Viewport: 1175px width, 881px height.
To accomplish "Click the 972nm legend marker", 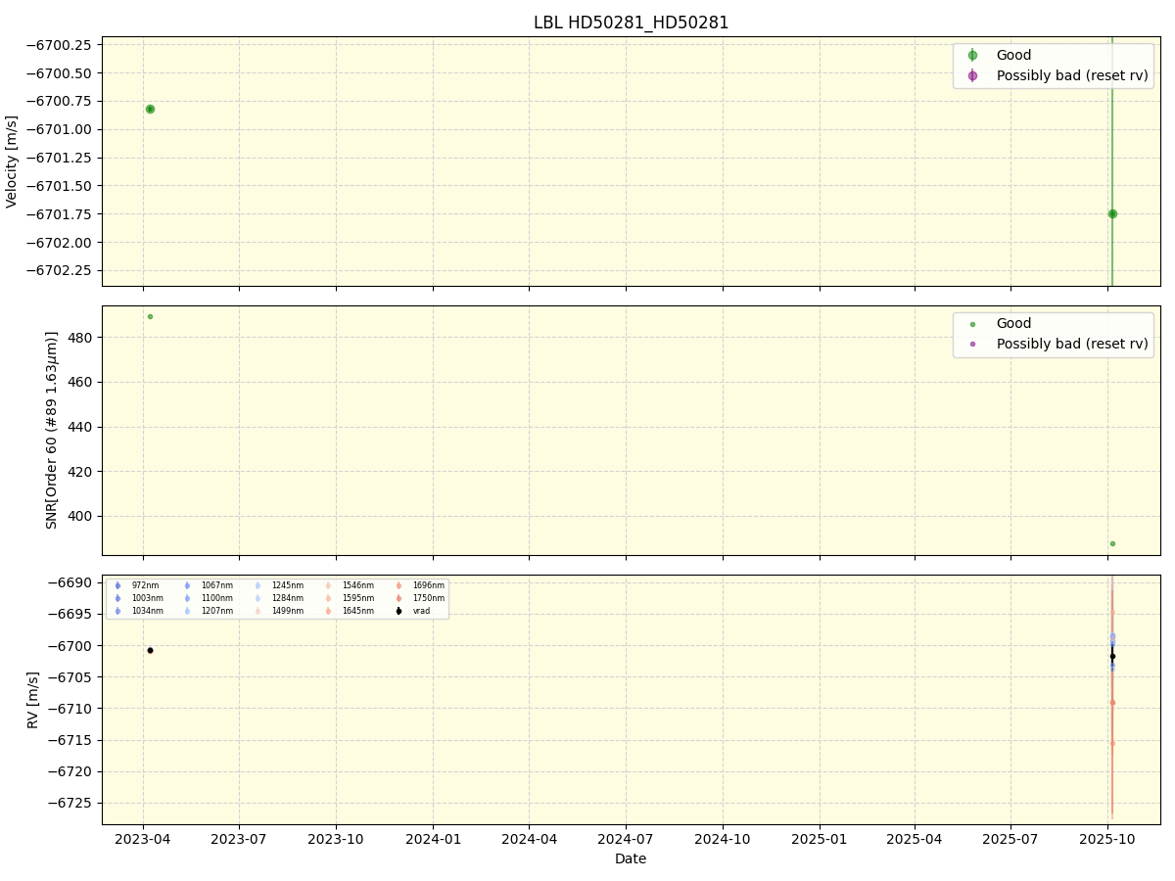I will pyautogui.click(x=117, y=585).
